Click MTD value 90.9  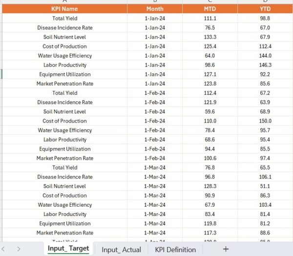210,195
